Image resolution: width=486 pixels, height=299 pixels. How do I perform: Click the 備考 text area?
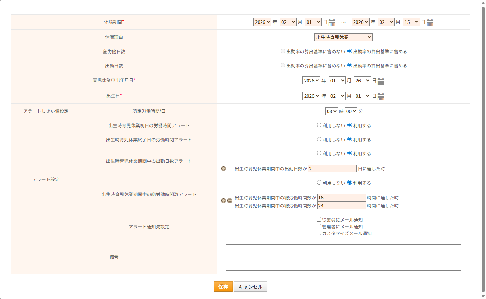pos(343,258)
